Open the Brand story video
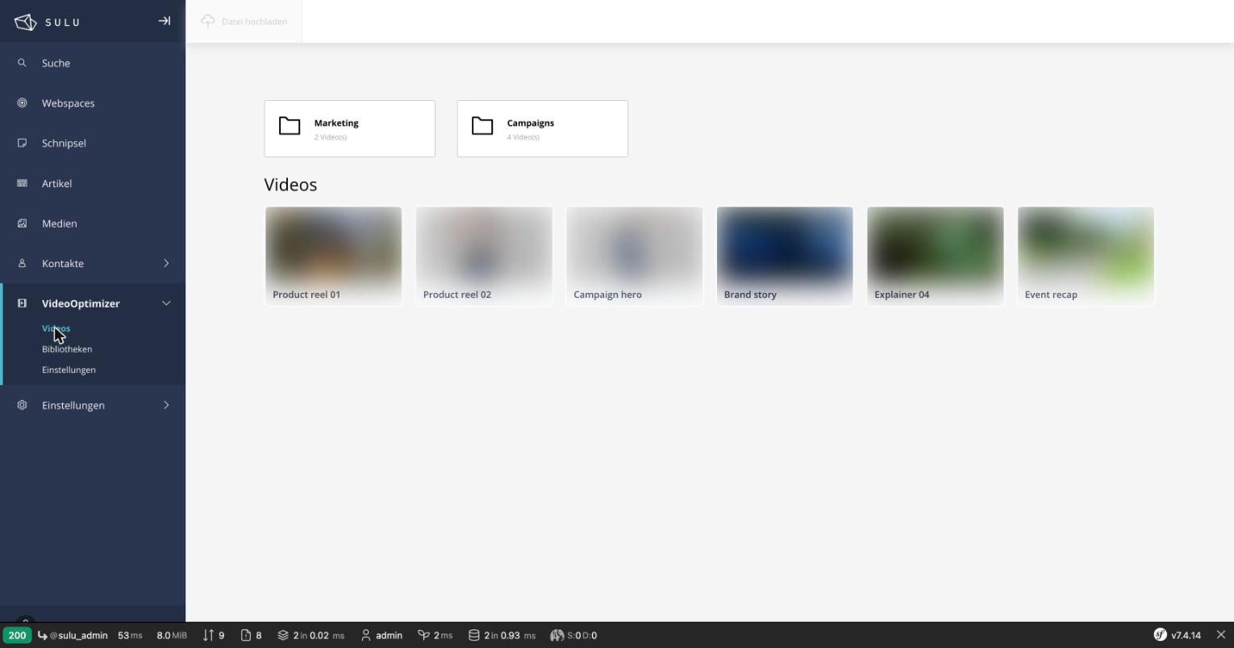Viewport: 1234px width, 648px height. pos(785,257)
